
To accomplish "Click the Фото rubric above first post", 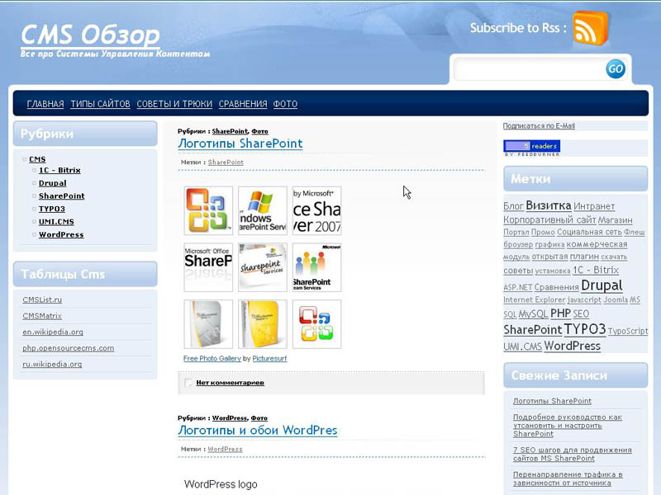I will [259, 131].
